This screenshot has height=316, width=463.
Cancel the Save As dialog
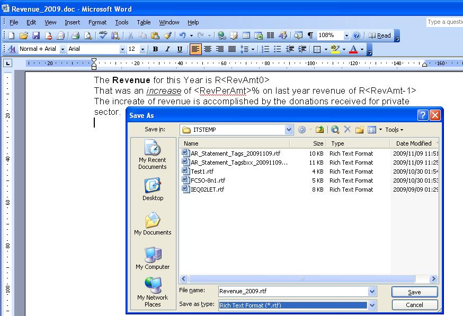[415, 305]
